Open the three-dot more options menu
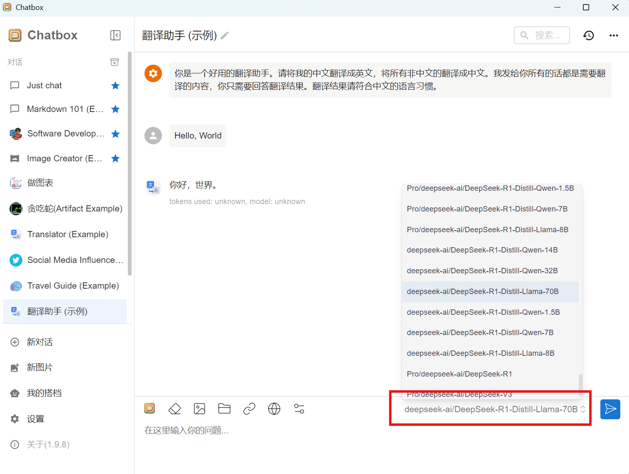The height and width of the screenshot is (474, 629). (x=614, y=36)
